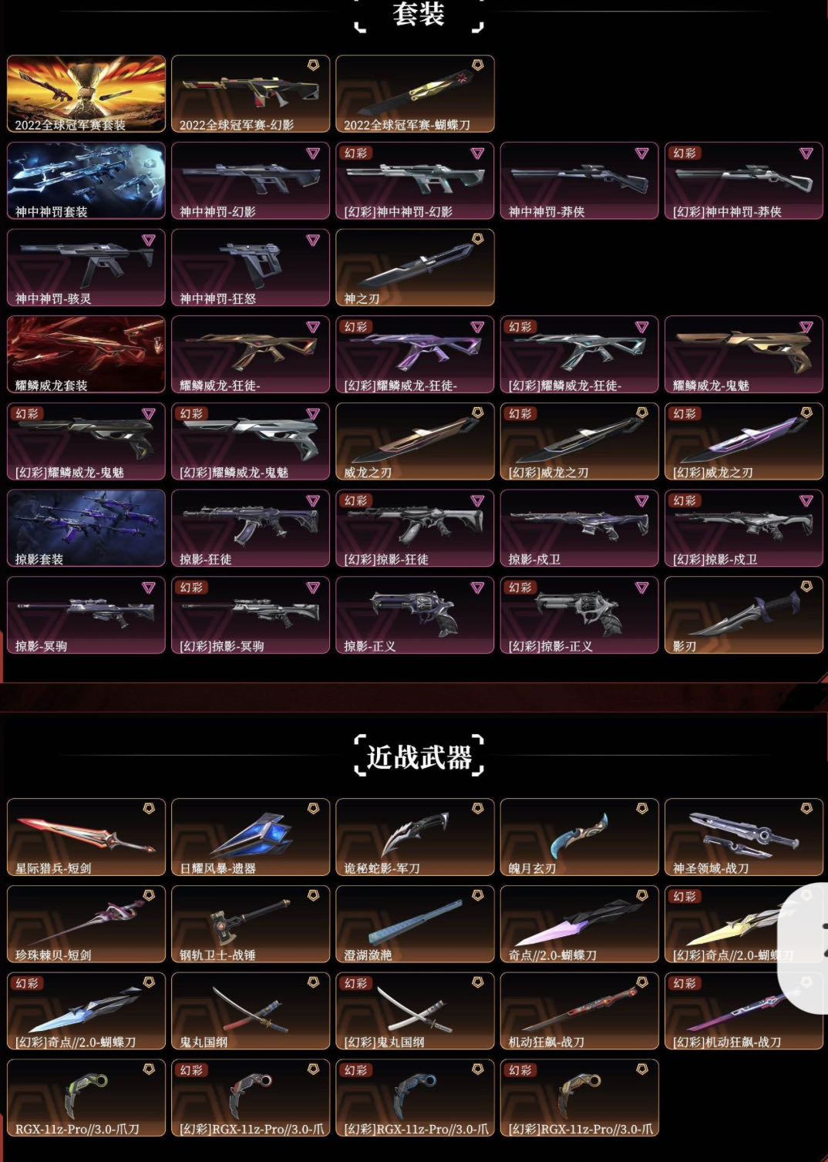This screenshot has height=1162, width=828.
Task: Select the 日耀风暴-遗器 melee item
Action: pos(251,837)
